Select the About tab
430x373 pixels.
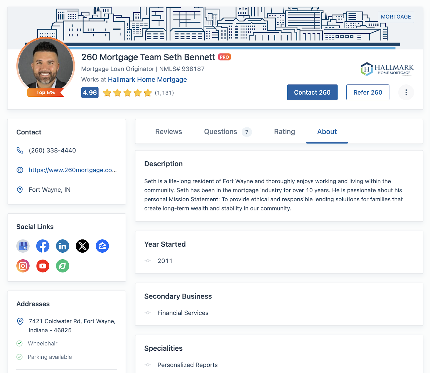click(x=327, y=132)
